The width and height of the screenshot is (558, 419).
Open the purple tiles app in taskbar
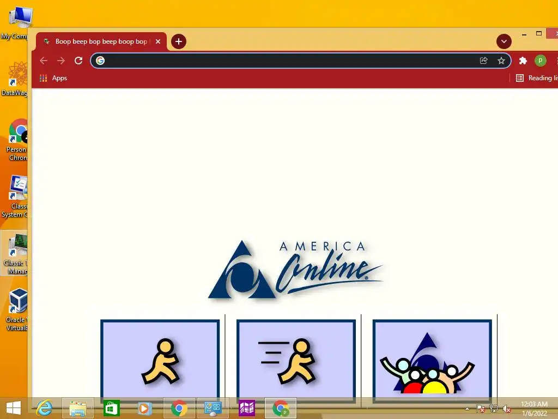click(x=247, y=408)
